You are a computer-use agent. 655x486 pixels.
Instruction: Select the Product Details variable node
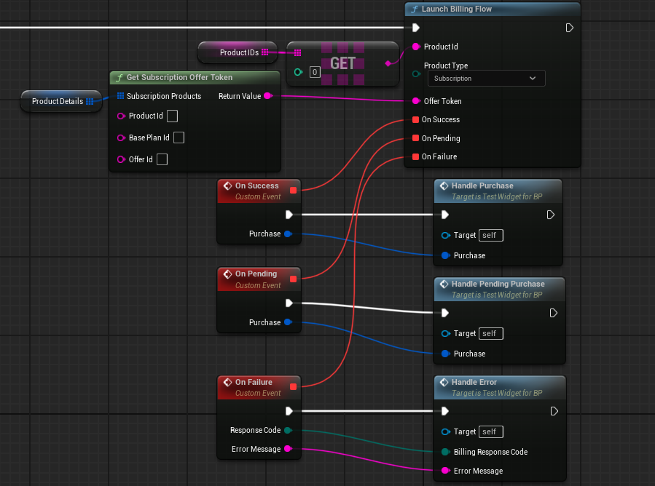click(57, 101)
